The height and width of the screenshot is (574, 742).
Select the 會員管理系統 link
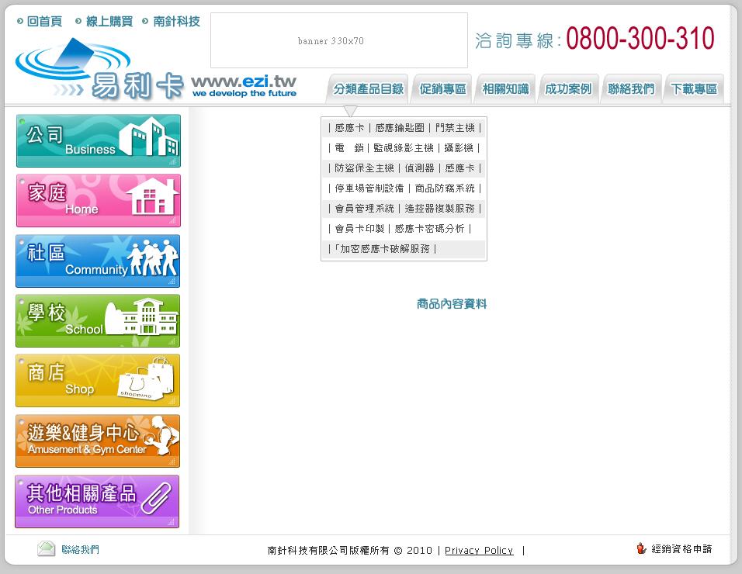point(364,209)
